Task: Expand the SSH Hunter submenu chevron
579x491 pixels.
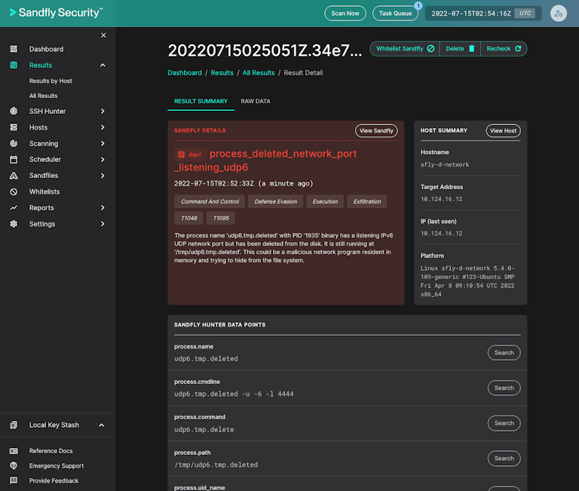Action: pos(103,111)
